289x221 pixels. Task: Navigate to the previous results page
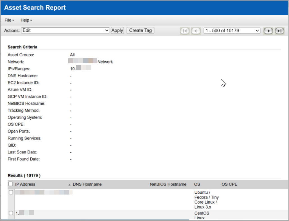(x=196, y=31)
